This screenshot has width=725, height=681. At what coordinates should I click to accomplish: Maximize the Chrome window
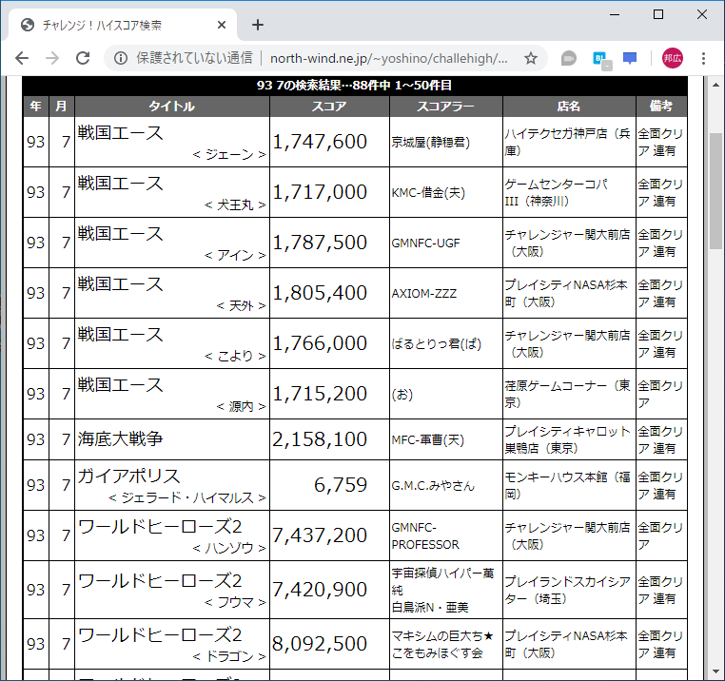point(658,15)
